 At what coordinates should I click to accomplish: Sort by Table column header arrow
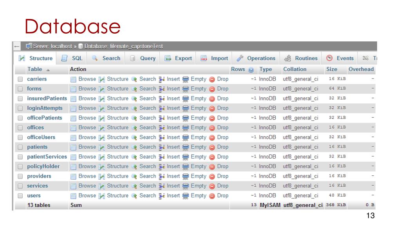(x=48, y=70)
